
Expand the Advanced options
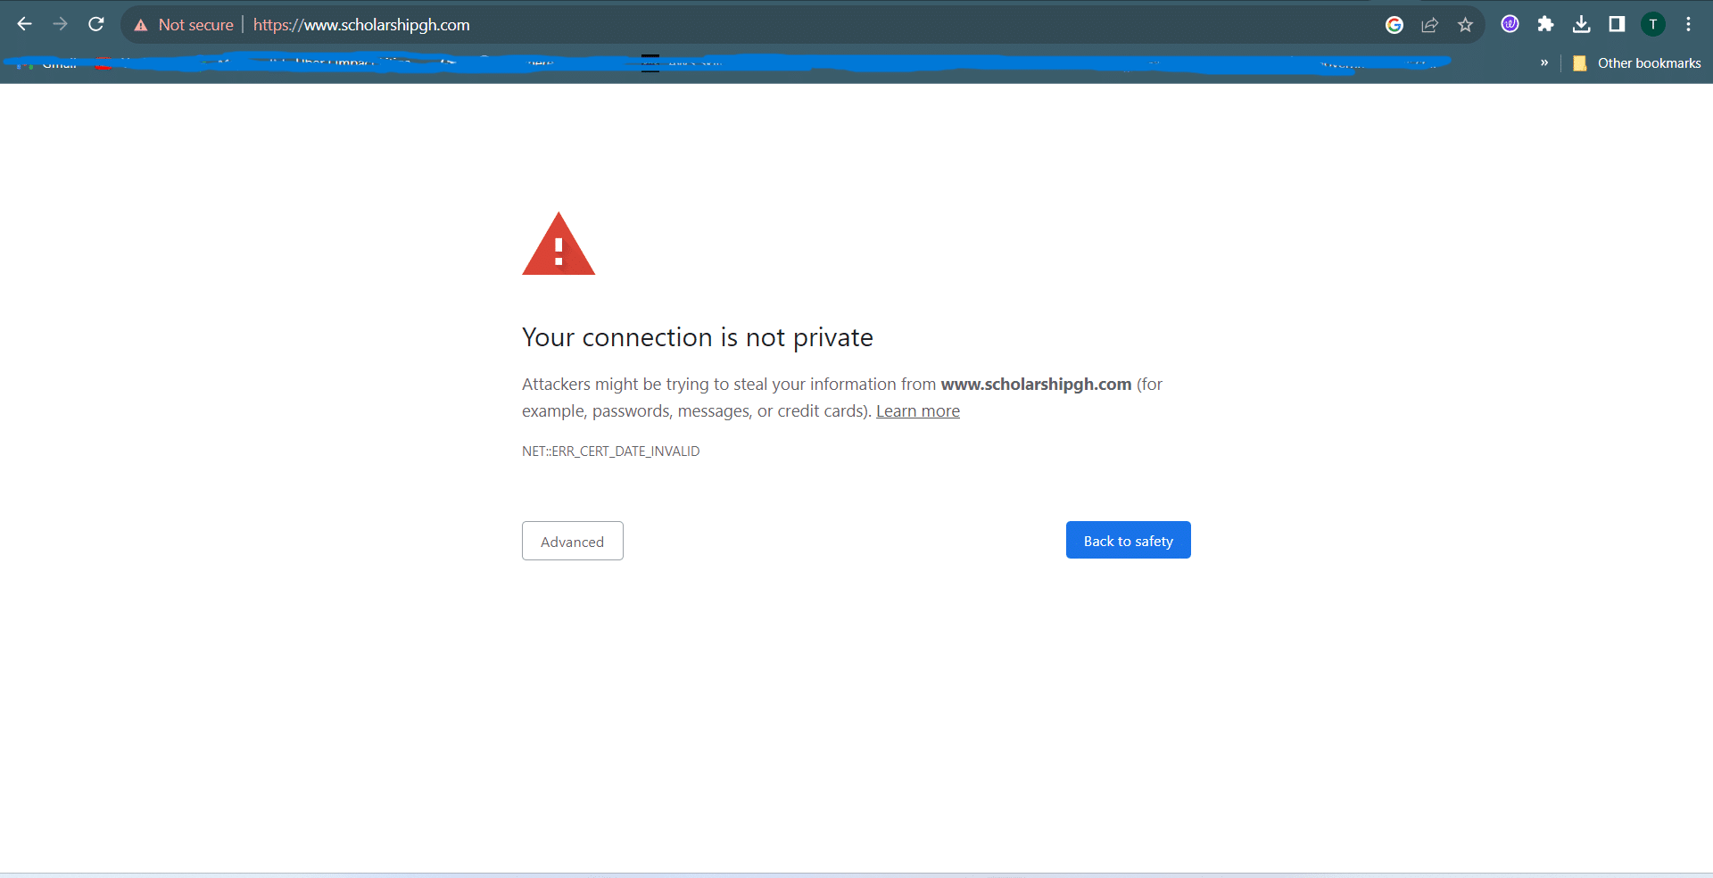click(x=572, y=542)
